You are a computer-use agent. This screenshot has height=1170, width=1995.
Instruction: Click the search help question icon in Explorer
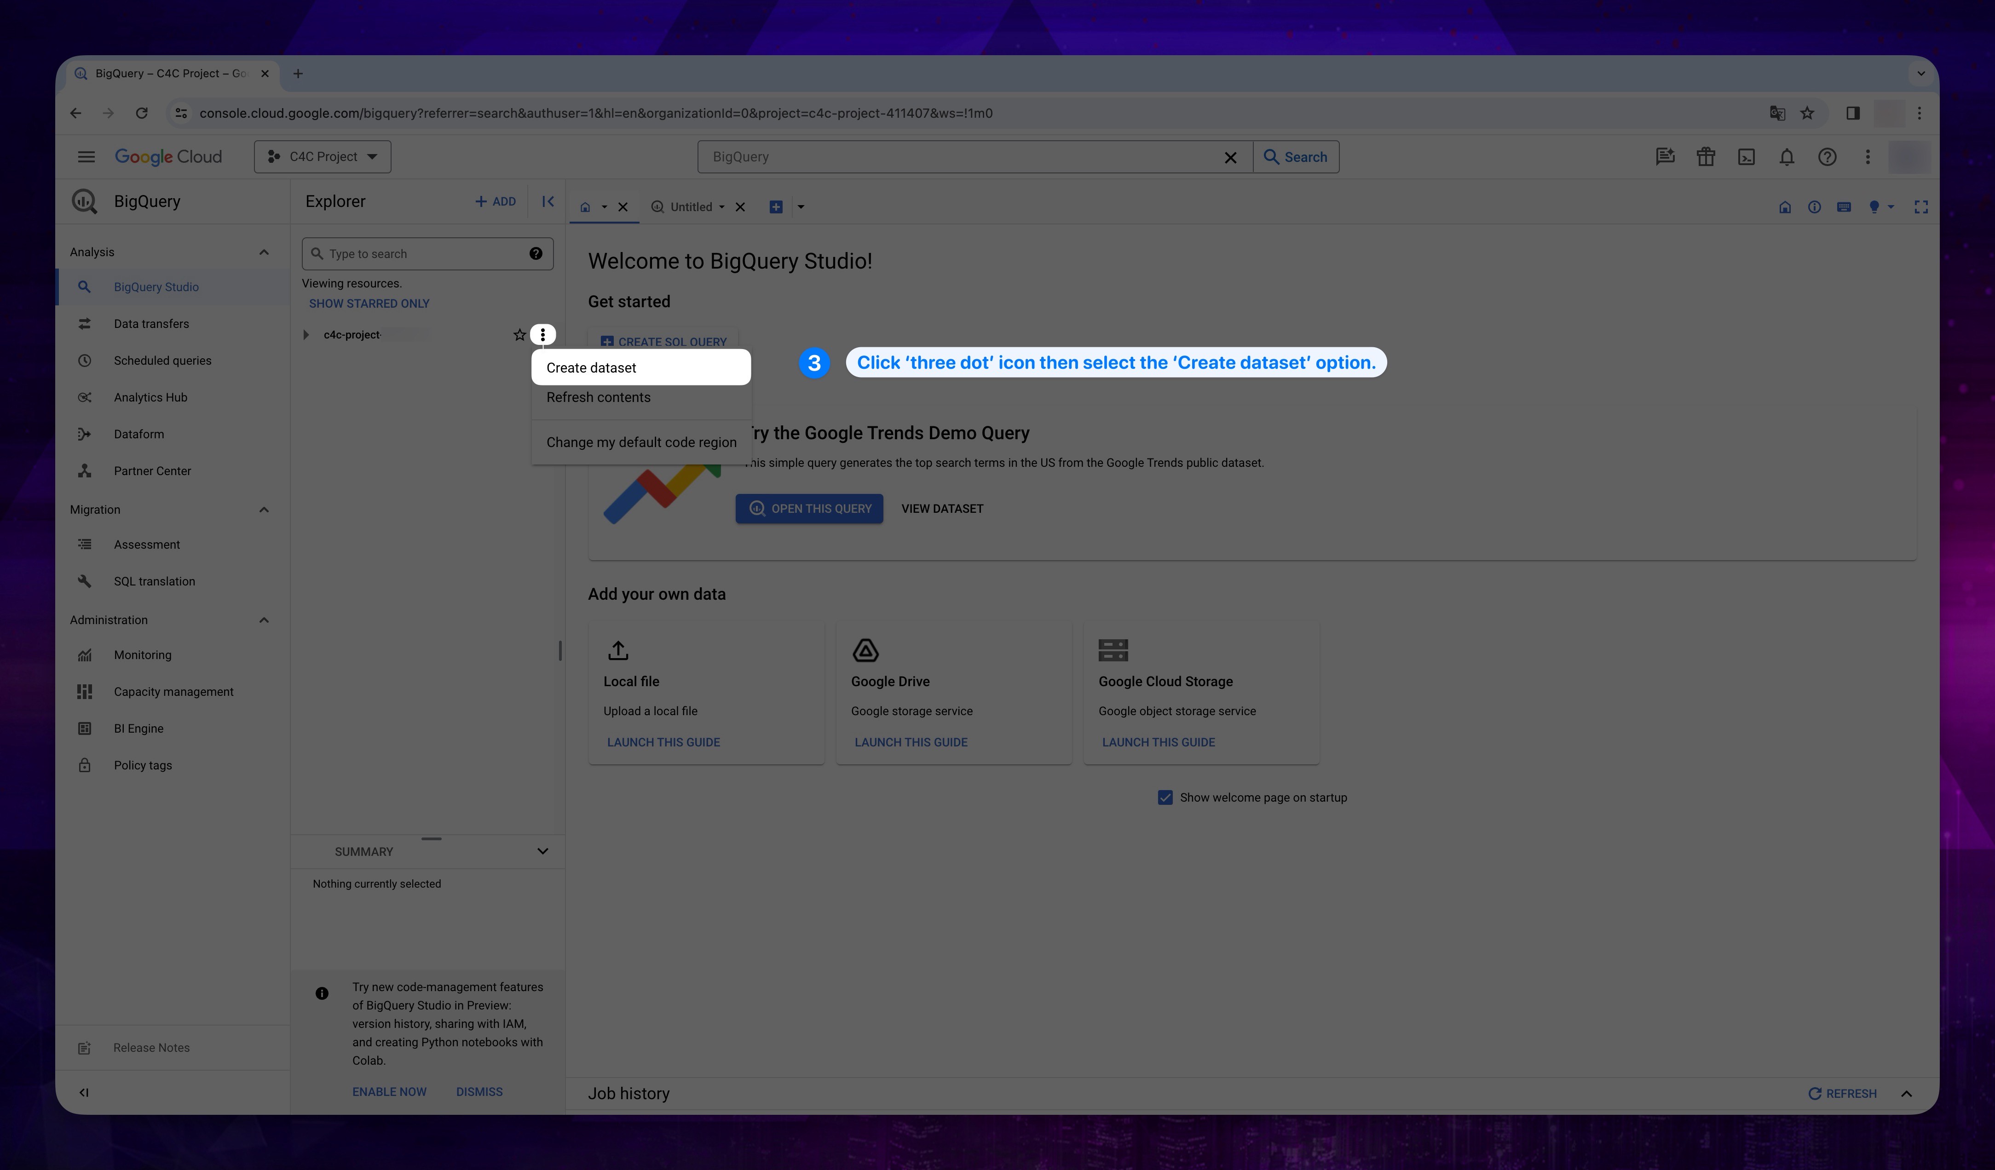tap(536, 253)
